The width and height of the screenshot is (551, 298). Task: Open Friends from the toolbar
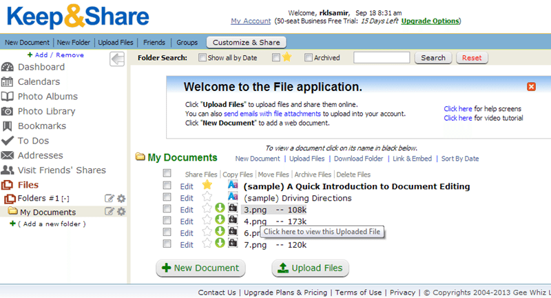pos(154,43)
